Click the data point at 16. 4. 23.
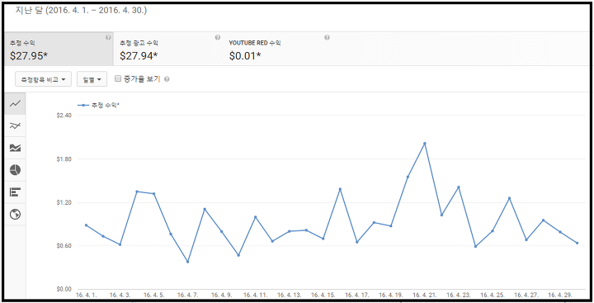The image size is (594, 303). (459, 187)
